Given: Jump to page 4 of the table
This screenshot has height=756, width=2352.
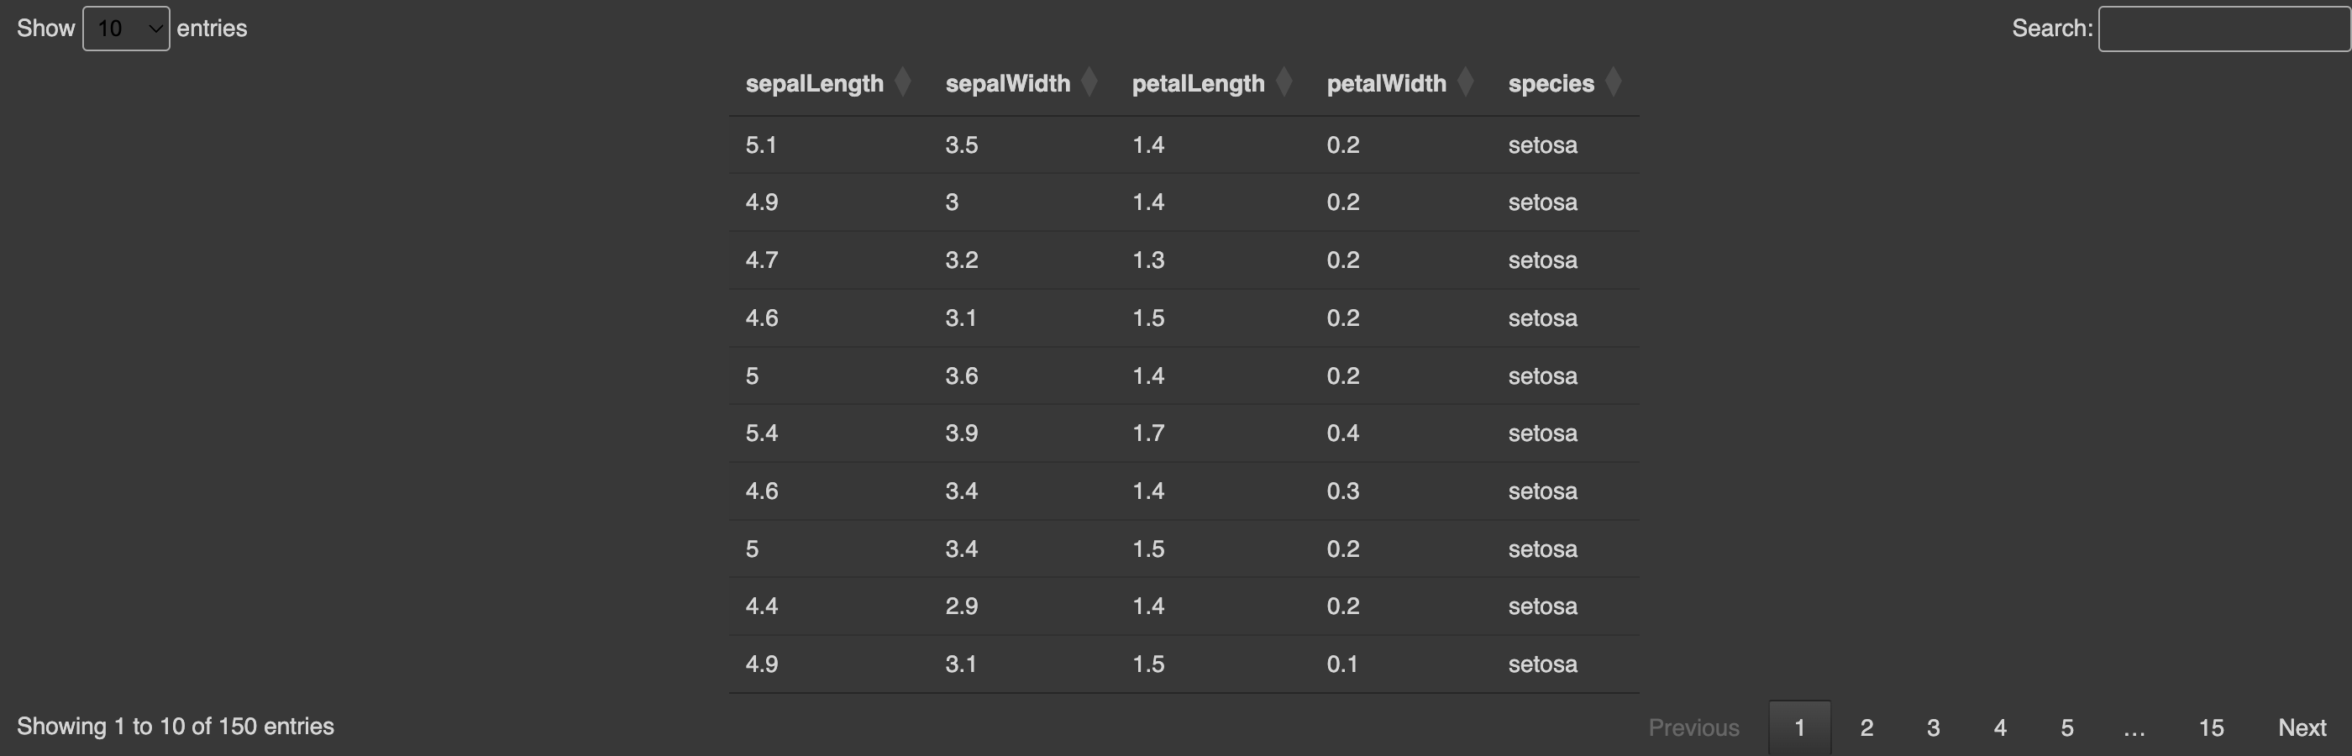Looking at the screenshot, I should point(1999,727).
